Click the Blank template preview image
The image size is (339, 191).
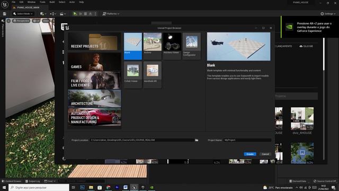238,47
